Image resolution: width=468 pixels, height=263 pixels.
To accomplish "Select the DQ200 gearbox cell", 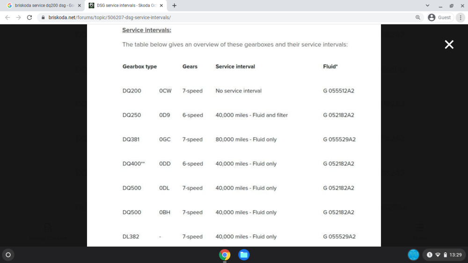I will (x=132, y=91).
